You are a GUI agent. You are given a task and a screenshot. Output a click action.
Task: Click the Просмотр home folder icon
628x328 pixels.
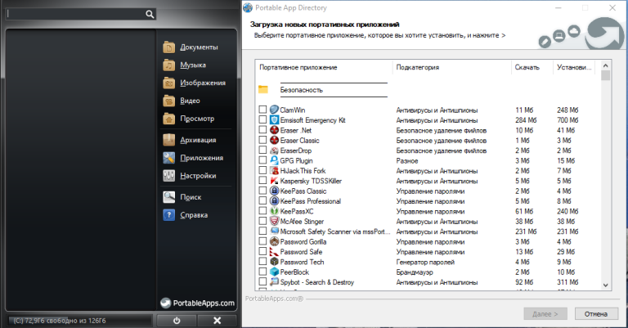(x=169, y=119)
